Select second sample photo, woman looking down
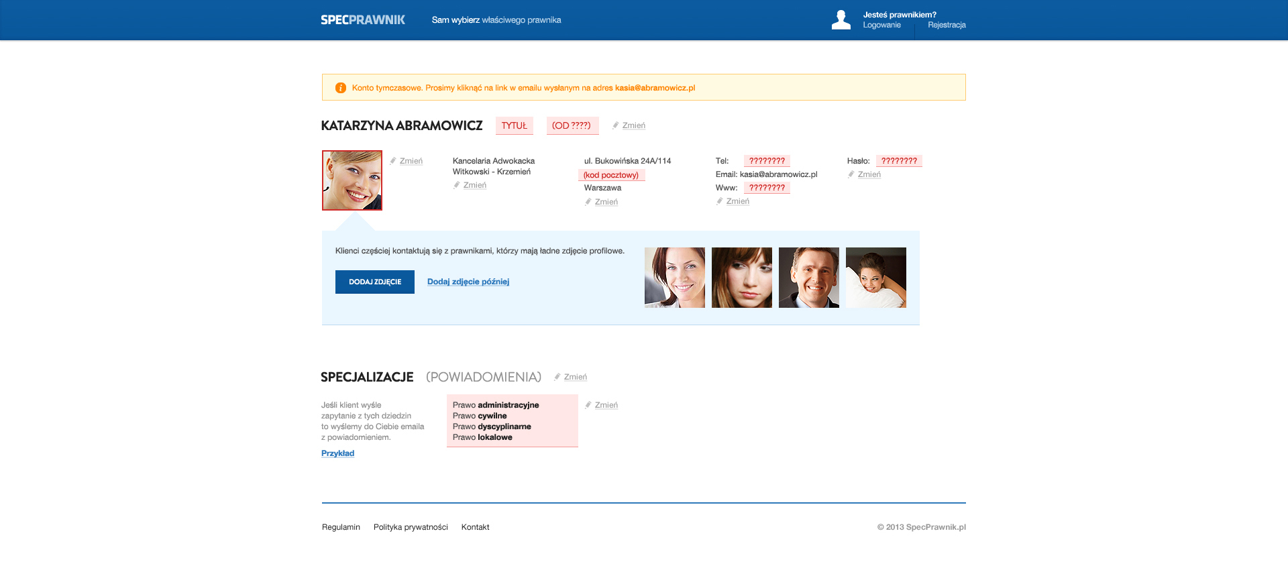The image size is (1288, 570). (x=742, y=278)
